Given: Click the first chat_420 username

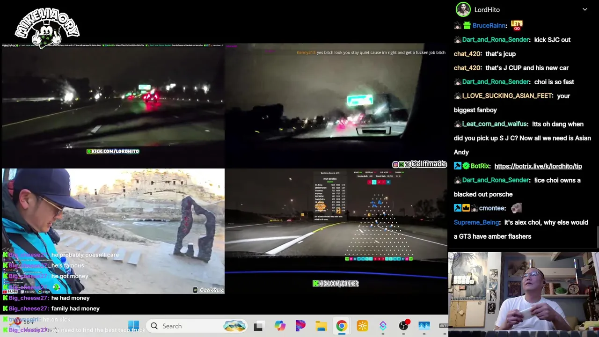Looking at the screenshot, I should pyautogui.click(x=468, y=54).
